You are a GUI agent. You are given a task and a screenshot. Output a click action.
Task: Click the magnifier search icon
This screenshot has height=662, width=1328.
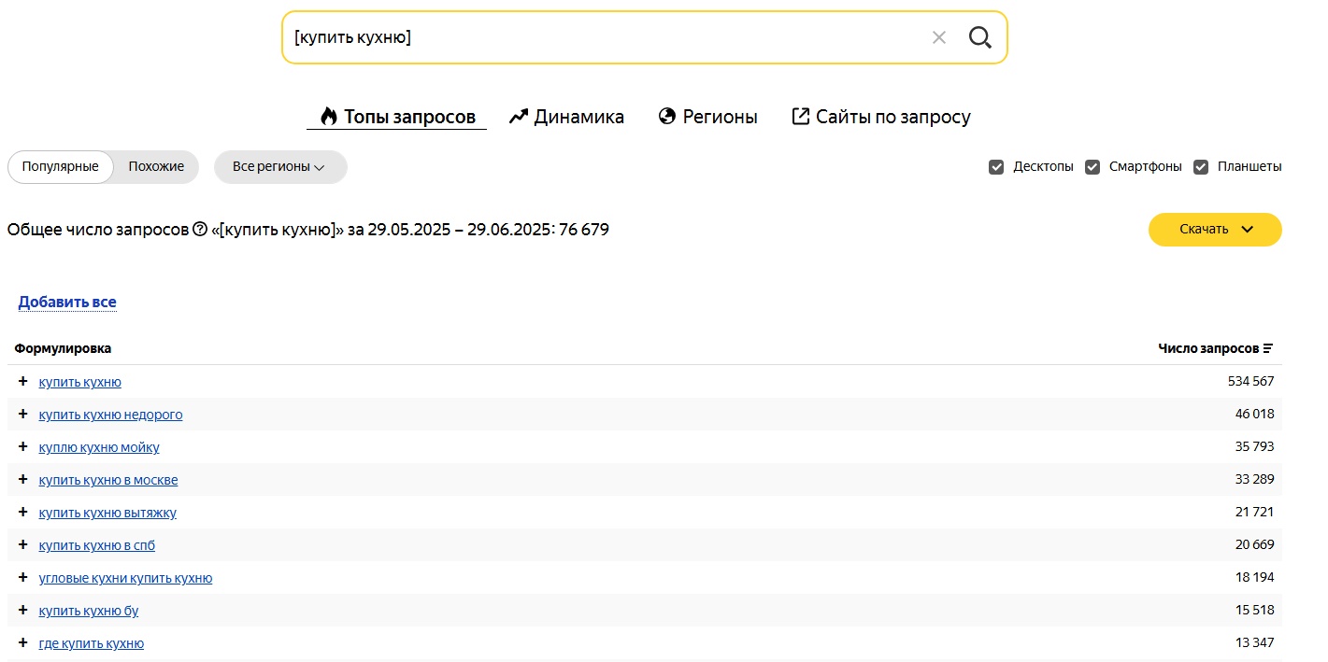tap(979, 37)
